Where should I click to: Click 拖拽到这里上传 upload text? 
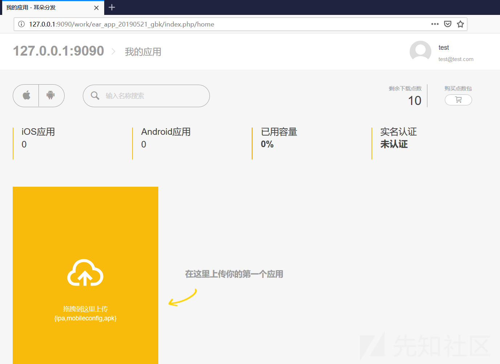[85, 309]
